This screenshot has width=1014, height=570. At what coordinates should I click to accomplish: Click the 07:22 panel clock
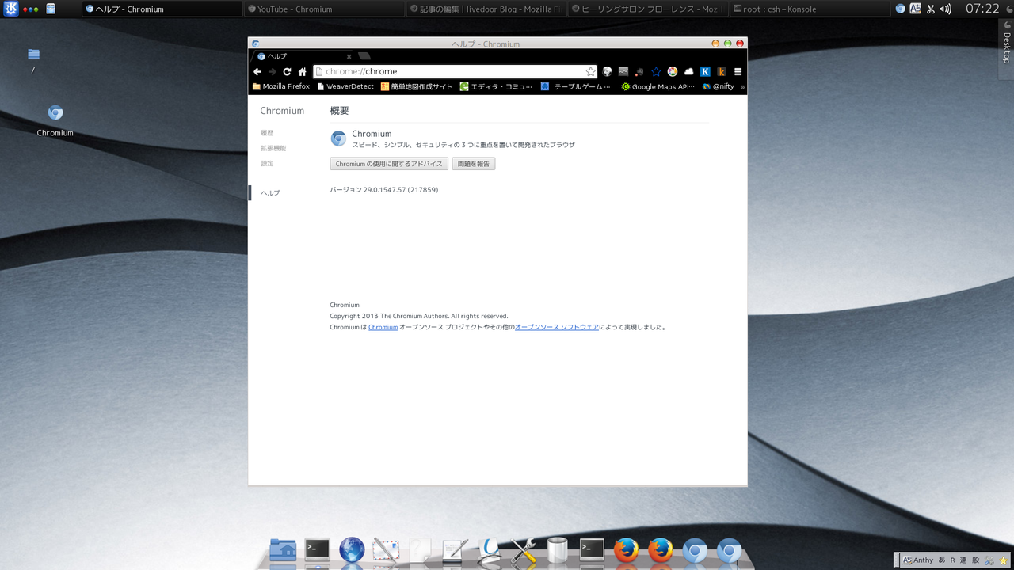click(x=982, y=9)
